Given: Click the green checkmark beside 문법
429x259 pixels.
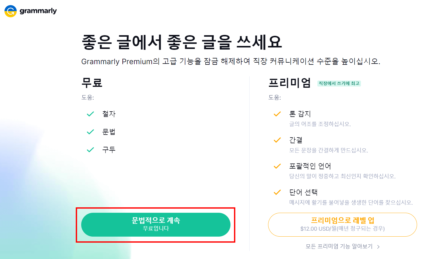Looking at the screenshot, I should tap(90, 132).
